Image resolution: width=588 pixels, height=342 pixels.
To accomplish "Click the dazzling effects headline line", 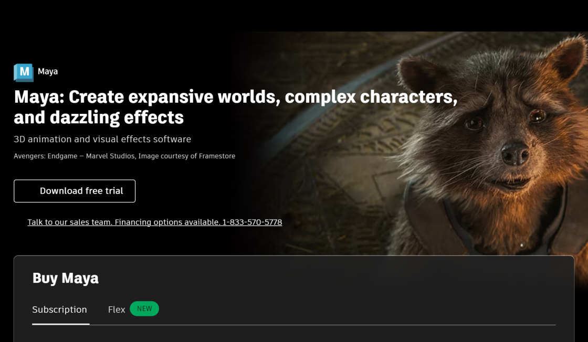I will pos(99,117).
